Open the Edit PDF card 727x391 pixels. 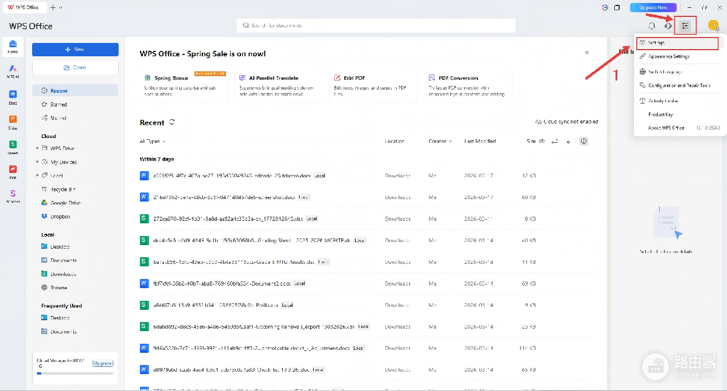pyautogui.click(x=374, y=85)
